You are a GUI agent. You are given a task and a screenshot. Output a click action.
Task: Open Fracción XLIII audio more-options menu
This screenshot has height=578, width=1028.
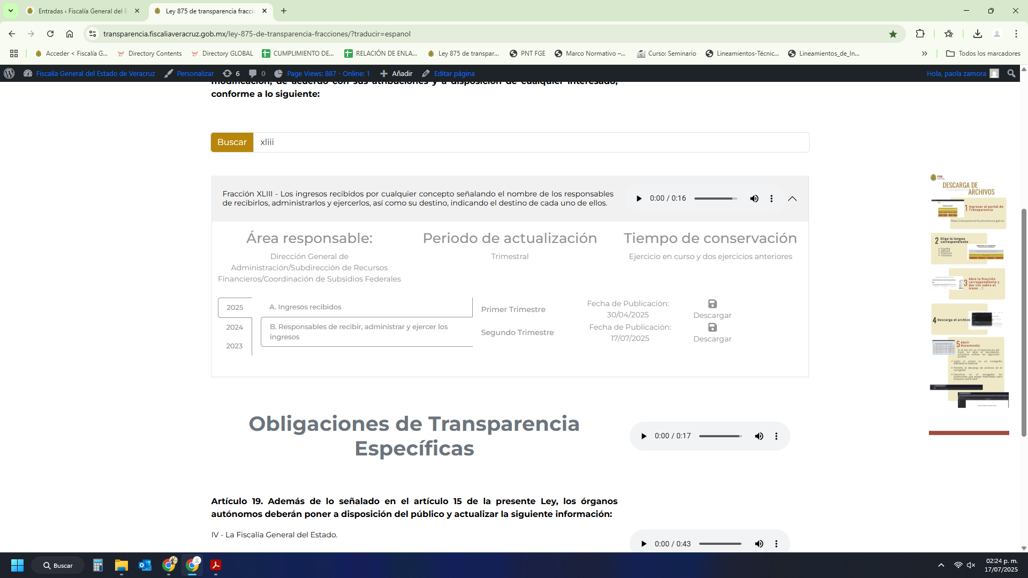[x=772, y=199]
